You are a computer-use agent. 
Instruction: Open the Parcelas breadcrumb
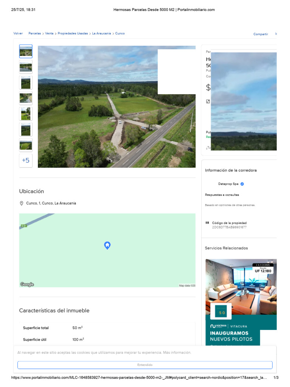click(x=34, y=33)
